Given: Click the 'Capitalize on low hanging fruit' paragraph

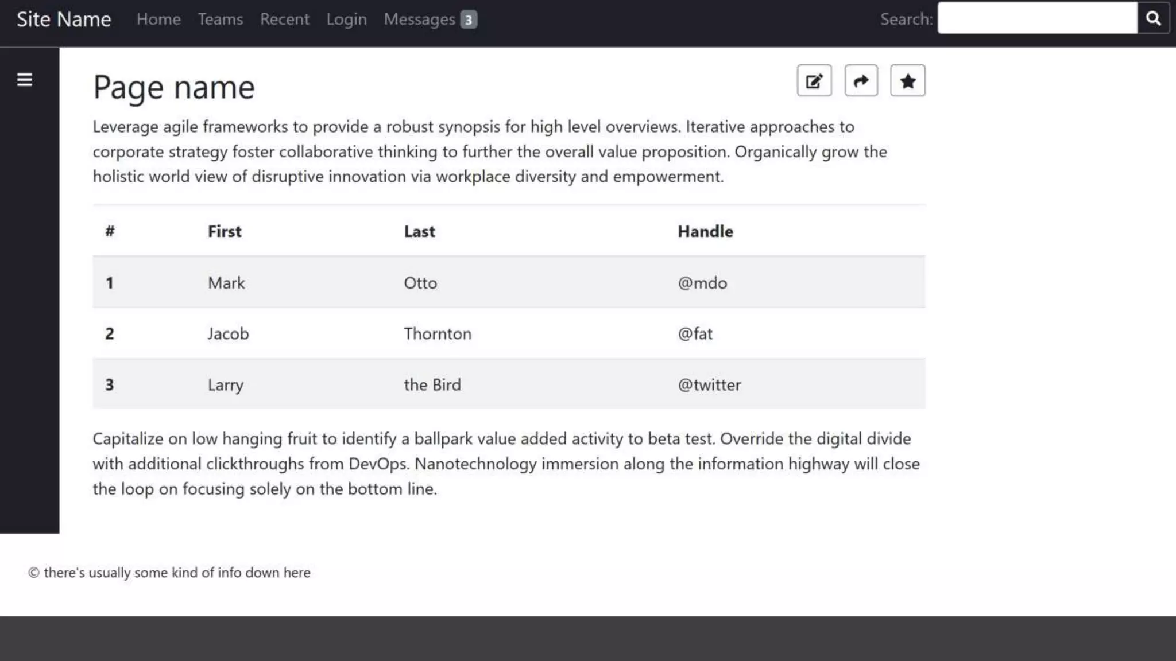Looking at the screenshot, I should click(506, 464).
